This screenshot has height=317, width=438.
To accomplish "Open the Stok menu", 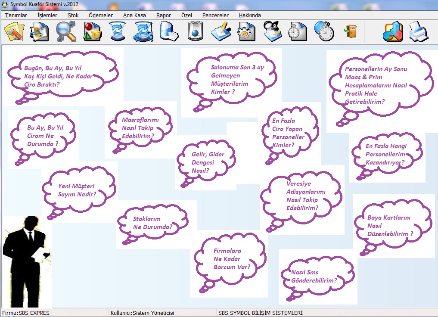I will coord(73,16).
